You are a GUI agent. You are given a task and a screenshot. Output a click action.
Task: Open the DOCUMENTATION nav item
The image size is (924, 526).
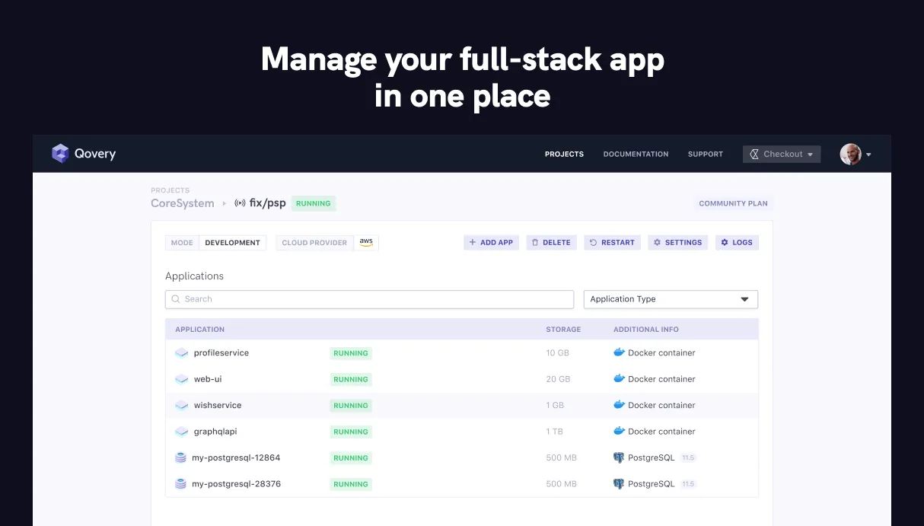click(636, 154)
